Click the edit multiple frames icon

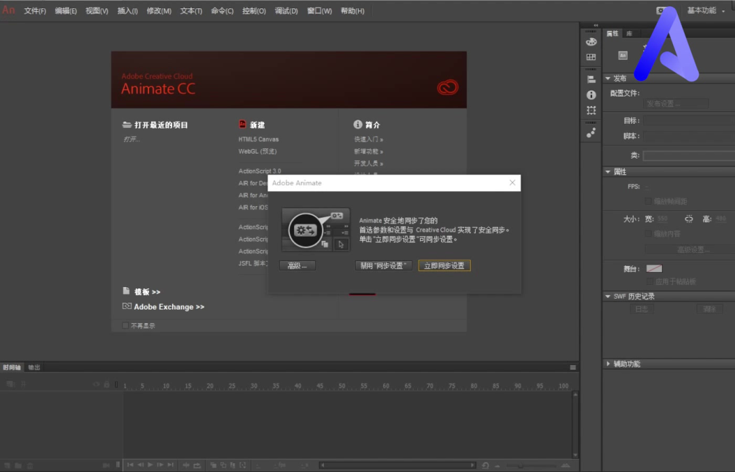[233, 465]
